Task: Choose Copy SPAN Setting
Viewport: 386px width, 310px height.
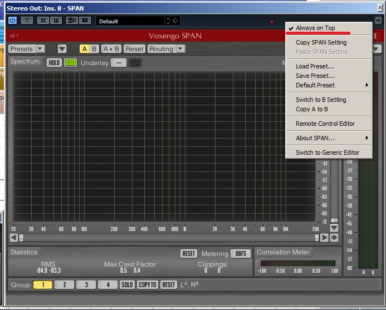Action: tap(329, 42)
